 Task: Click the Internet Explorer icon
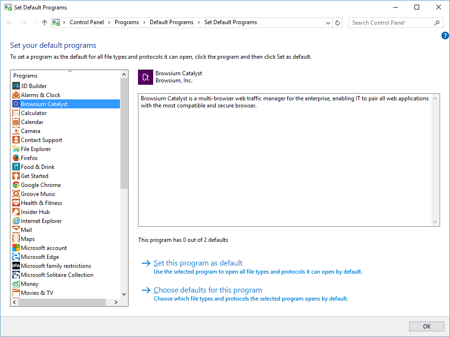click(16, 221)
